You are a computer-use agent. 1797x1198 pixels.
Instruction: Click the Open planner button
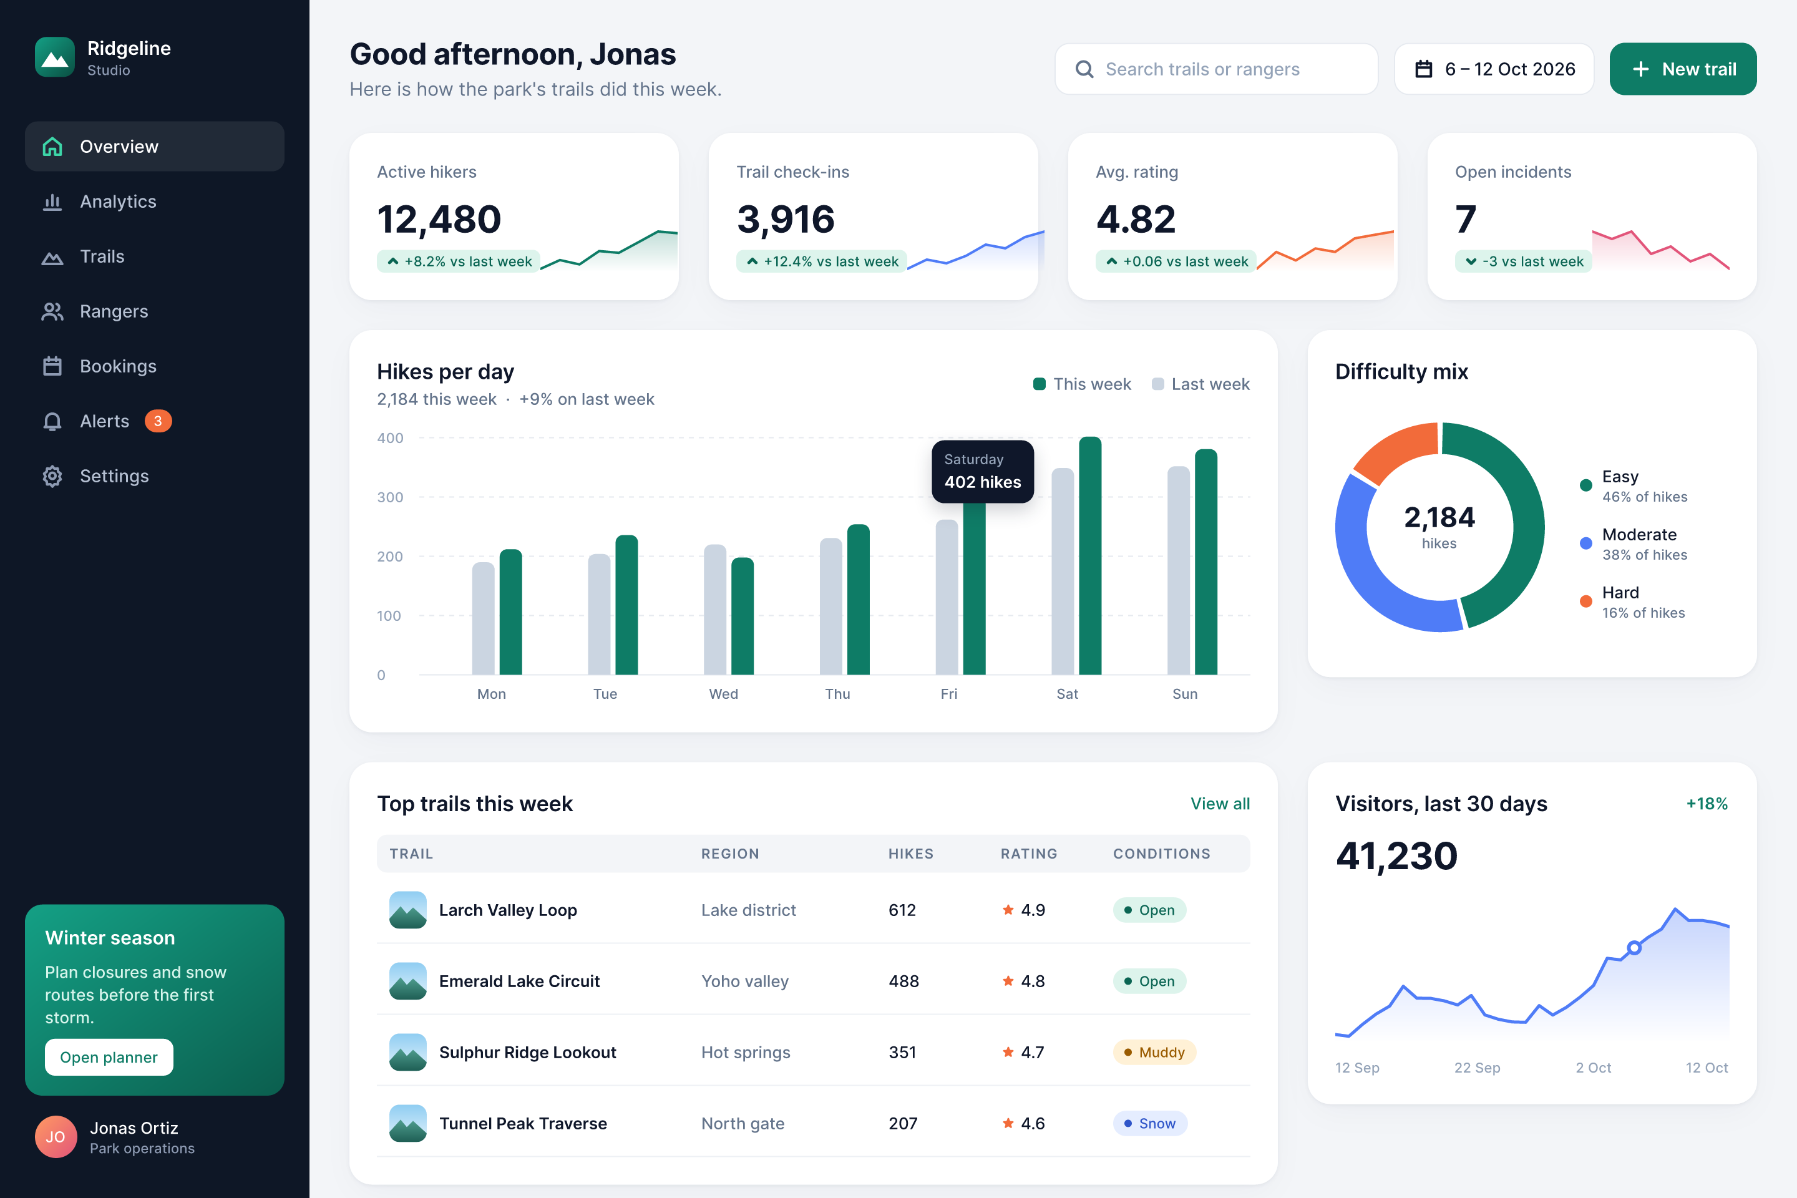[x=109, y=1058]
